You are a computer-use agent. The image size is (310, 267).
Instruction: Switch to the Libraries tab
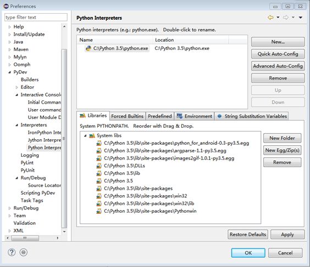[x=93, y=116]
